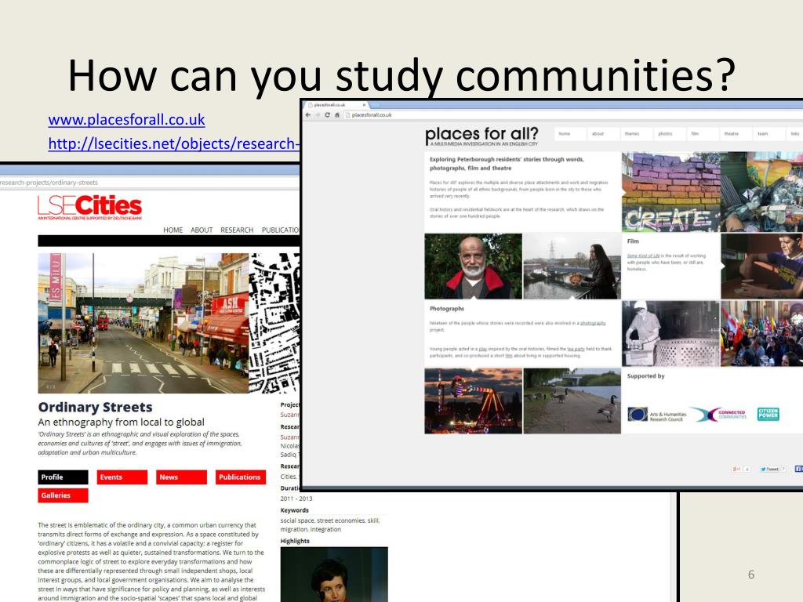Viewport: 803px width, 602px height.
Task: Click the fairground ride at night photo
Action: click(x=473, y=401)
